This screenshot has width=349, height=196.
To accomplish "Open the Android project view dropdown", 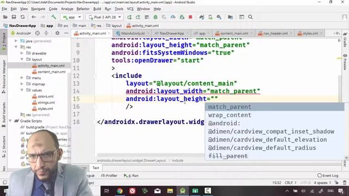I will coord(21,33).
